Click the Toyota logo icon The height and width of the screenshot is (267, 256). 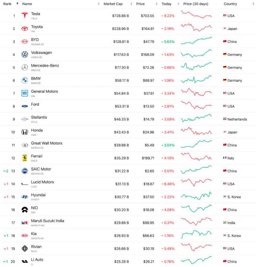pyautogui.click(x=25, y=29)
